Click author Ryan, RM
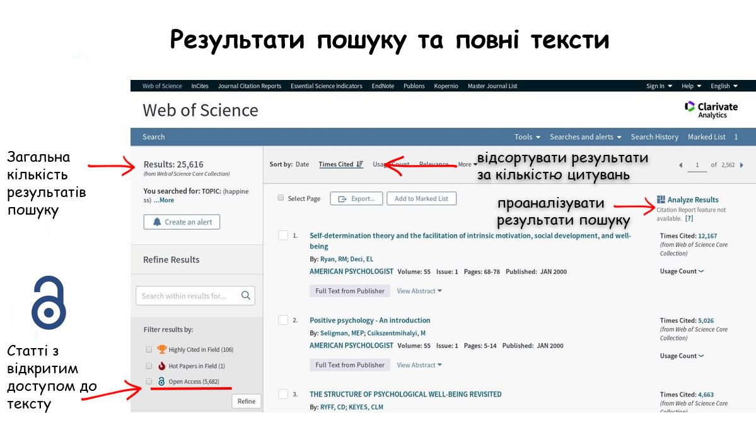 [334, 259]
